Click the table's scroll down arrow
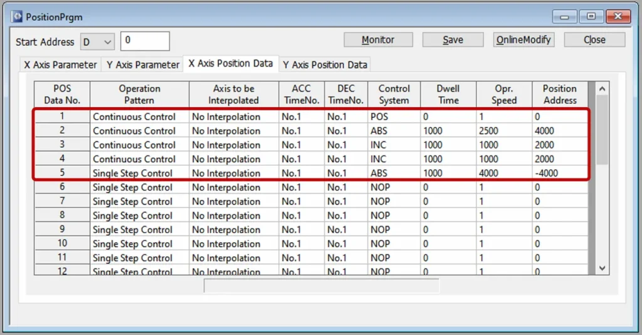The height and width of the screenshot is (335, 642). coord(602,268)
